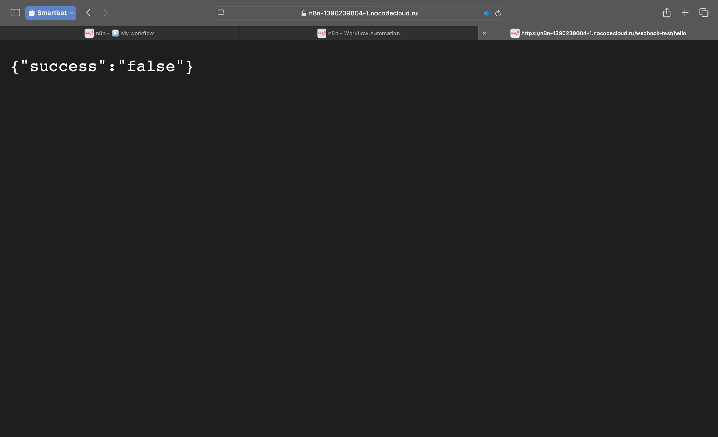Reload the current page
718x437 pixels.
[x=498, y=13]
